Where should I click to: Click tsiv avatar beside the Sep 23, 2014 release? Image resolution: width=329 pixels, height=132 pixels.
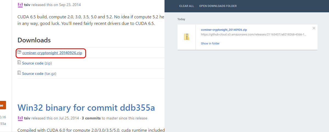[20, 5]
